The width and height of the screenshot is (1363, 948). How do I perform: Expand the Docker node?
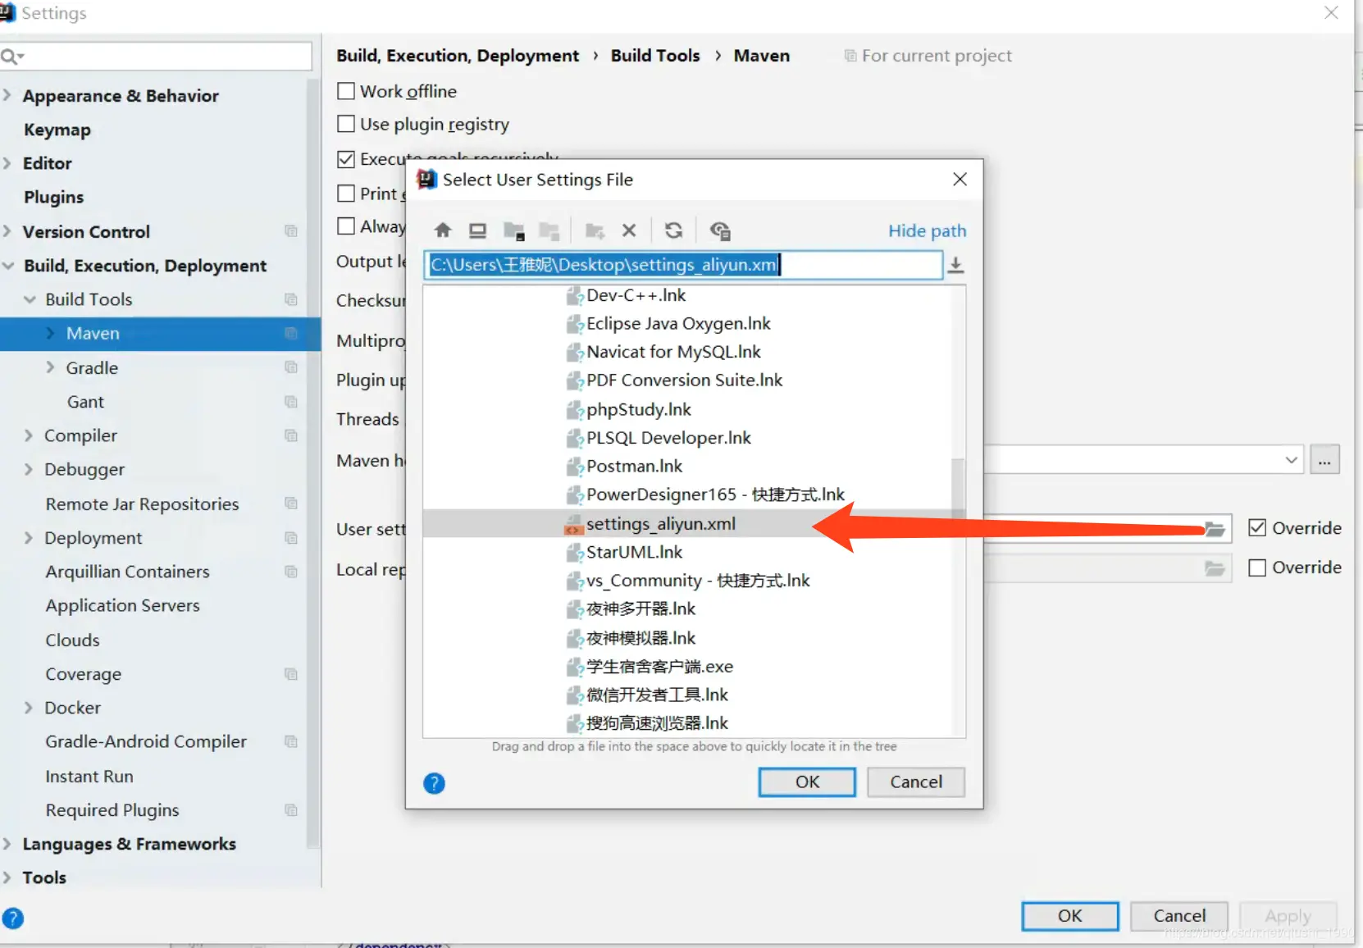click(29, 708)
